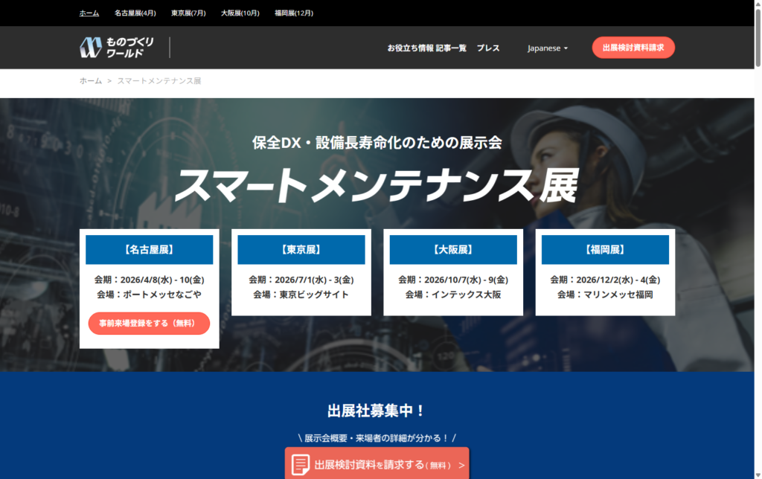Click the 【大阪展】 blue heading
The height and width of the screenshot is (479, 762).
pyautogui.click(x=453, y=250)
